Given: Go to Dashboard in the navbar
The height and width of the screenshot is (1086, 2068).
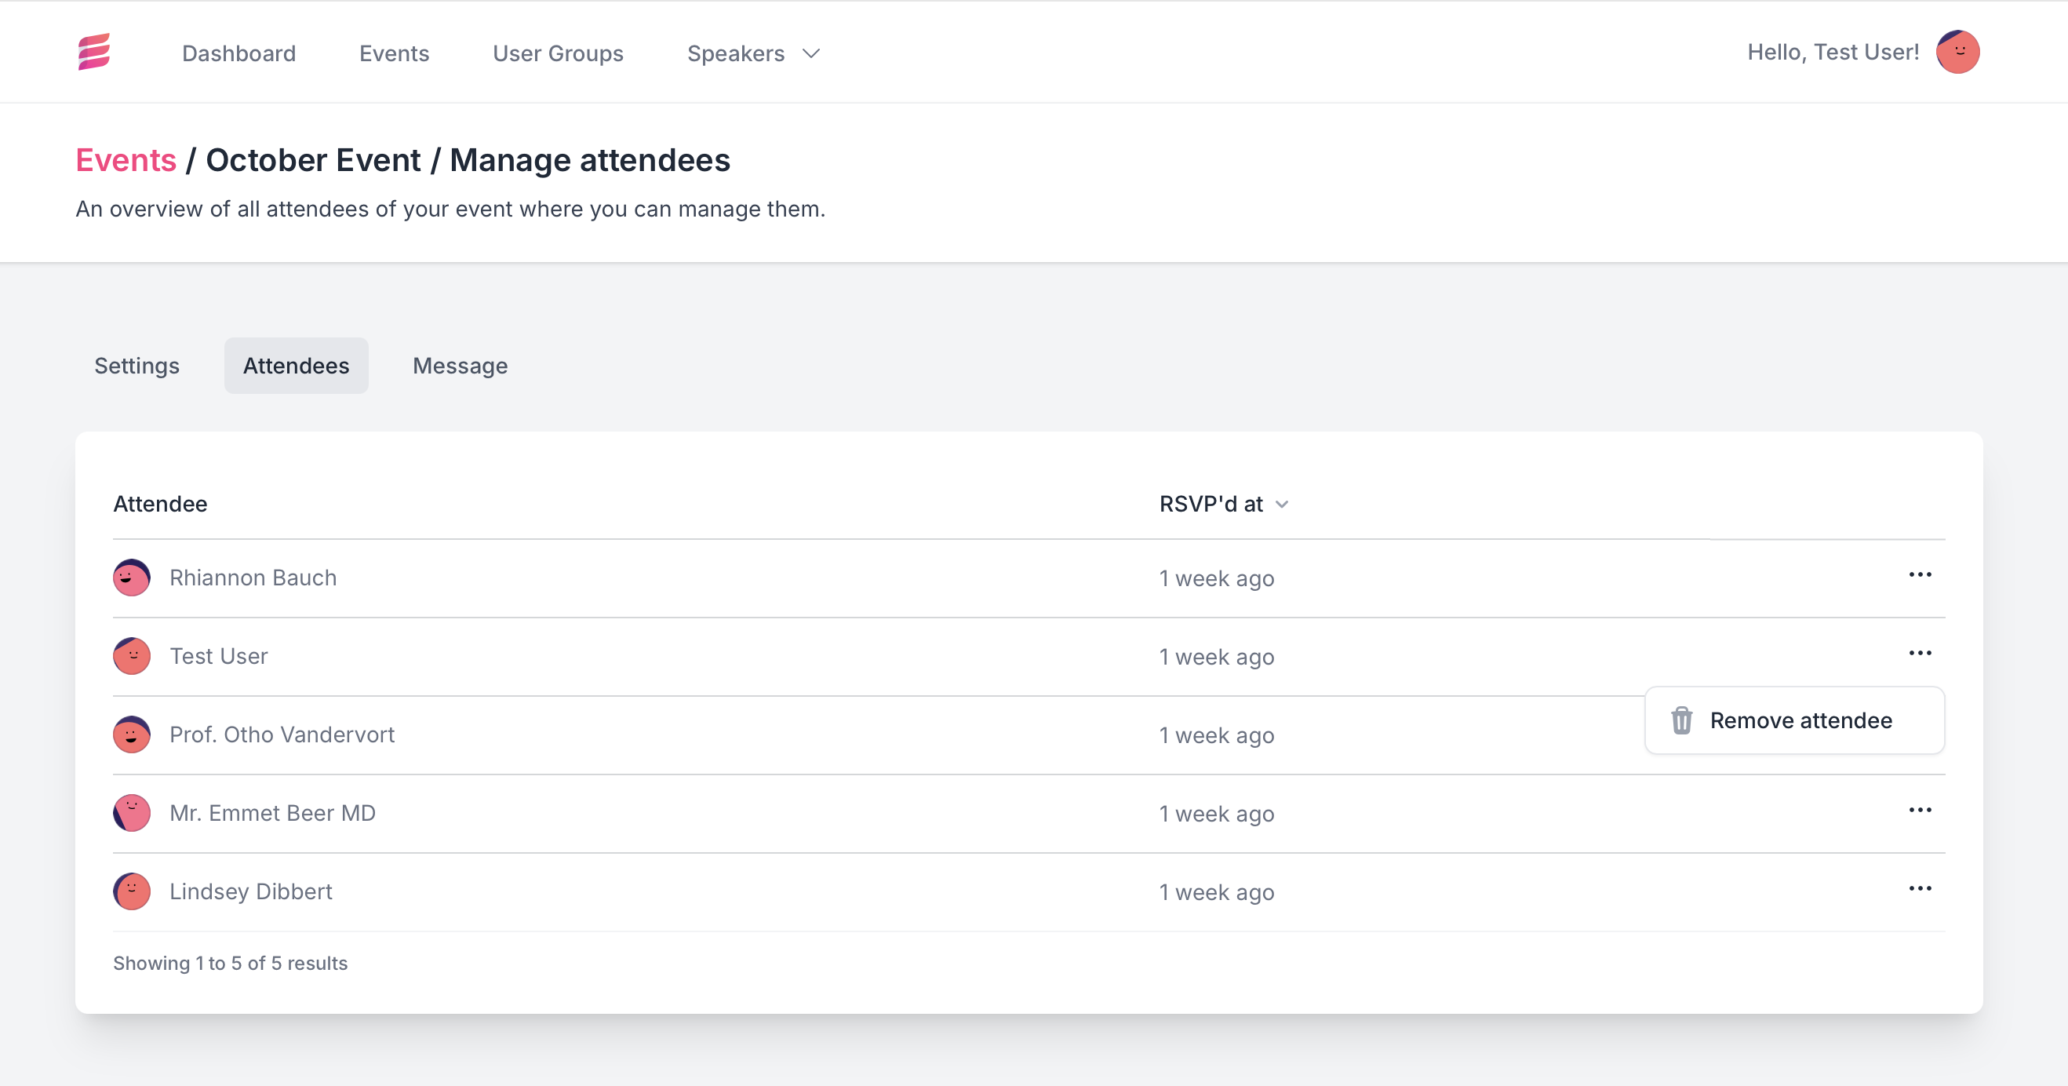Looking at the screenshot, I should pyautogui.click(x=238, y=54).
